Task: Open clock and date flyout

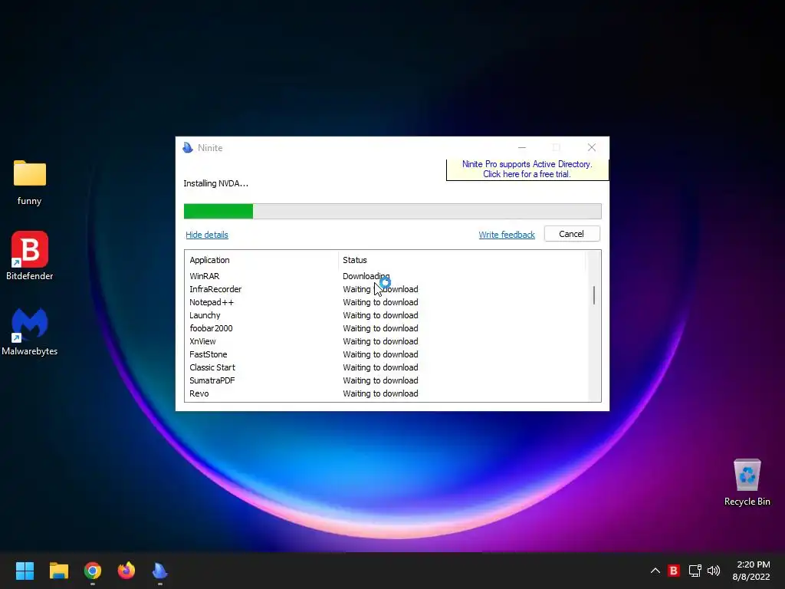Action: click(x=751, y=571)
